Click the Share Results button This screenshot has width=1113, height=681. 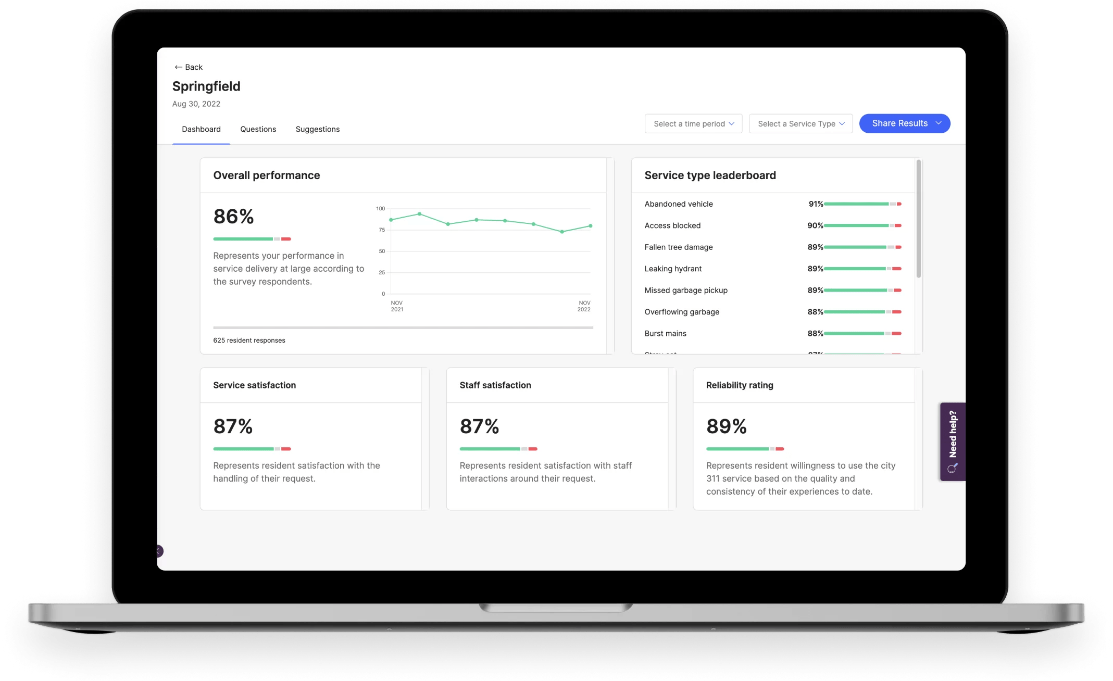[899, 123]
